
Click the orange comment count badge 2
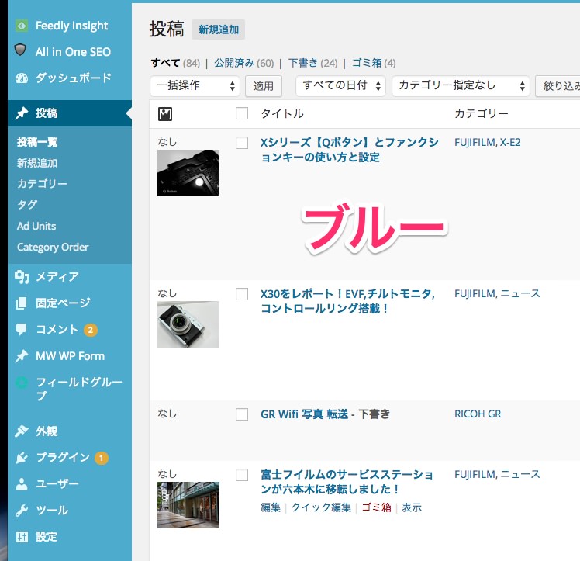point(90,330)
